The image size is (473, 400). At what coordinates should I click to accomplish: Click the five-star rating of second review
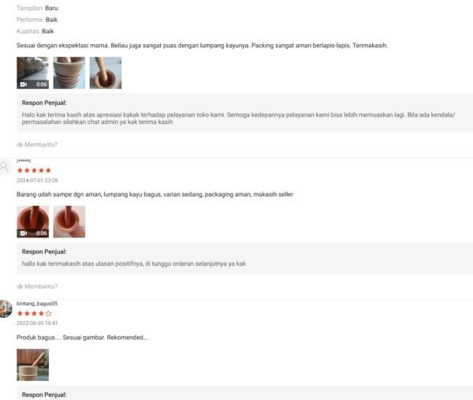click(x=34, y=170)
